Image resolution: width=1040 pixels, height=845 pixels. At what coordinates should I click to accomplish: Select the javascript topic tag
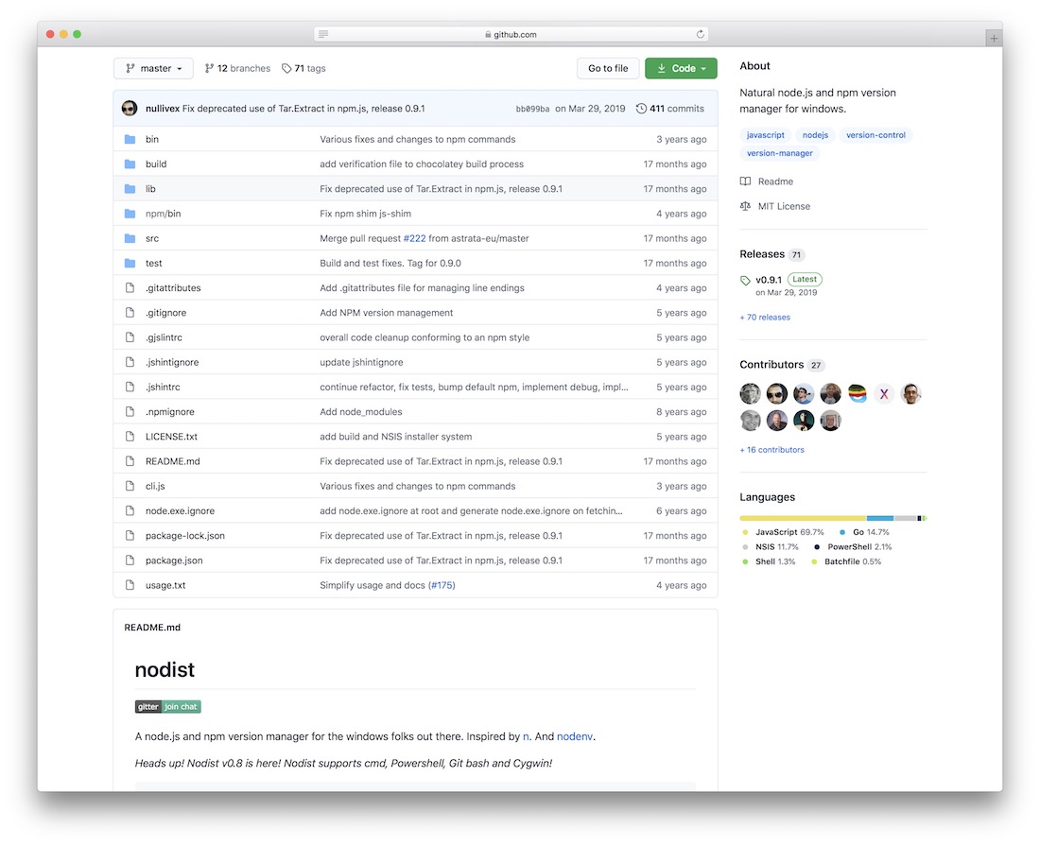point(766,134)
